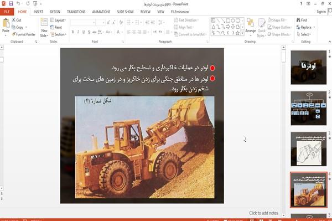Switch to the INSERT tab
Screen dimensions: 332x221
pyautogui.click(x=38, y=12)
